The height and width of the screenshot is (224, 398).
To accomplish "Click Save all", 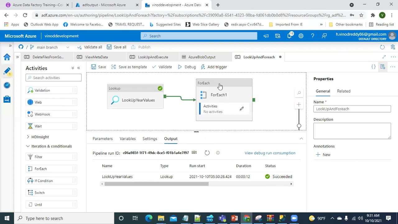I will 117,47.
